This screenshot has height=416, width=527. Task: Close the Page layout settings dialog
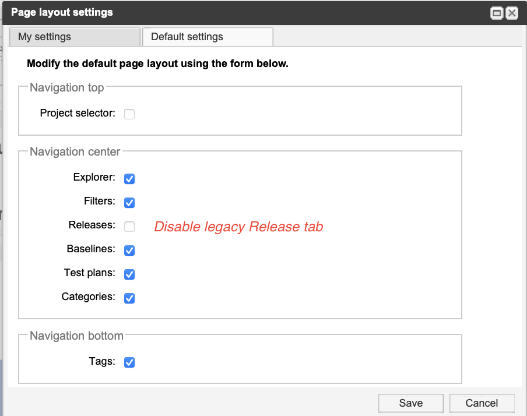(511, 13)
